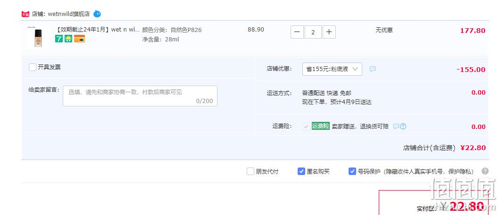Click the question mark help icon beside 运费险
The height and width of the screenshot is (215, 500).
[x=403, y=126]
